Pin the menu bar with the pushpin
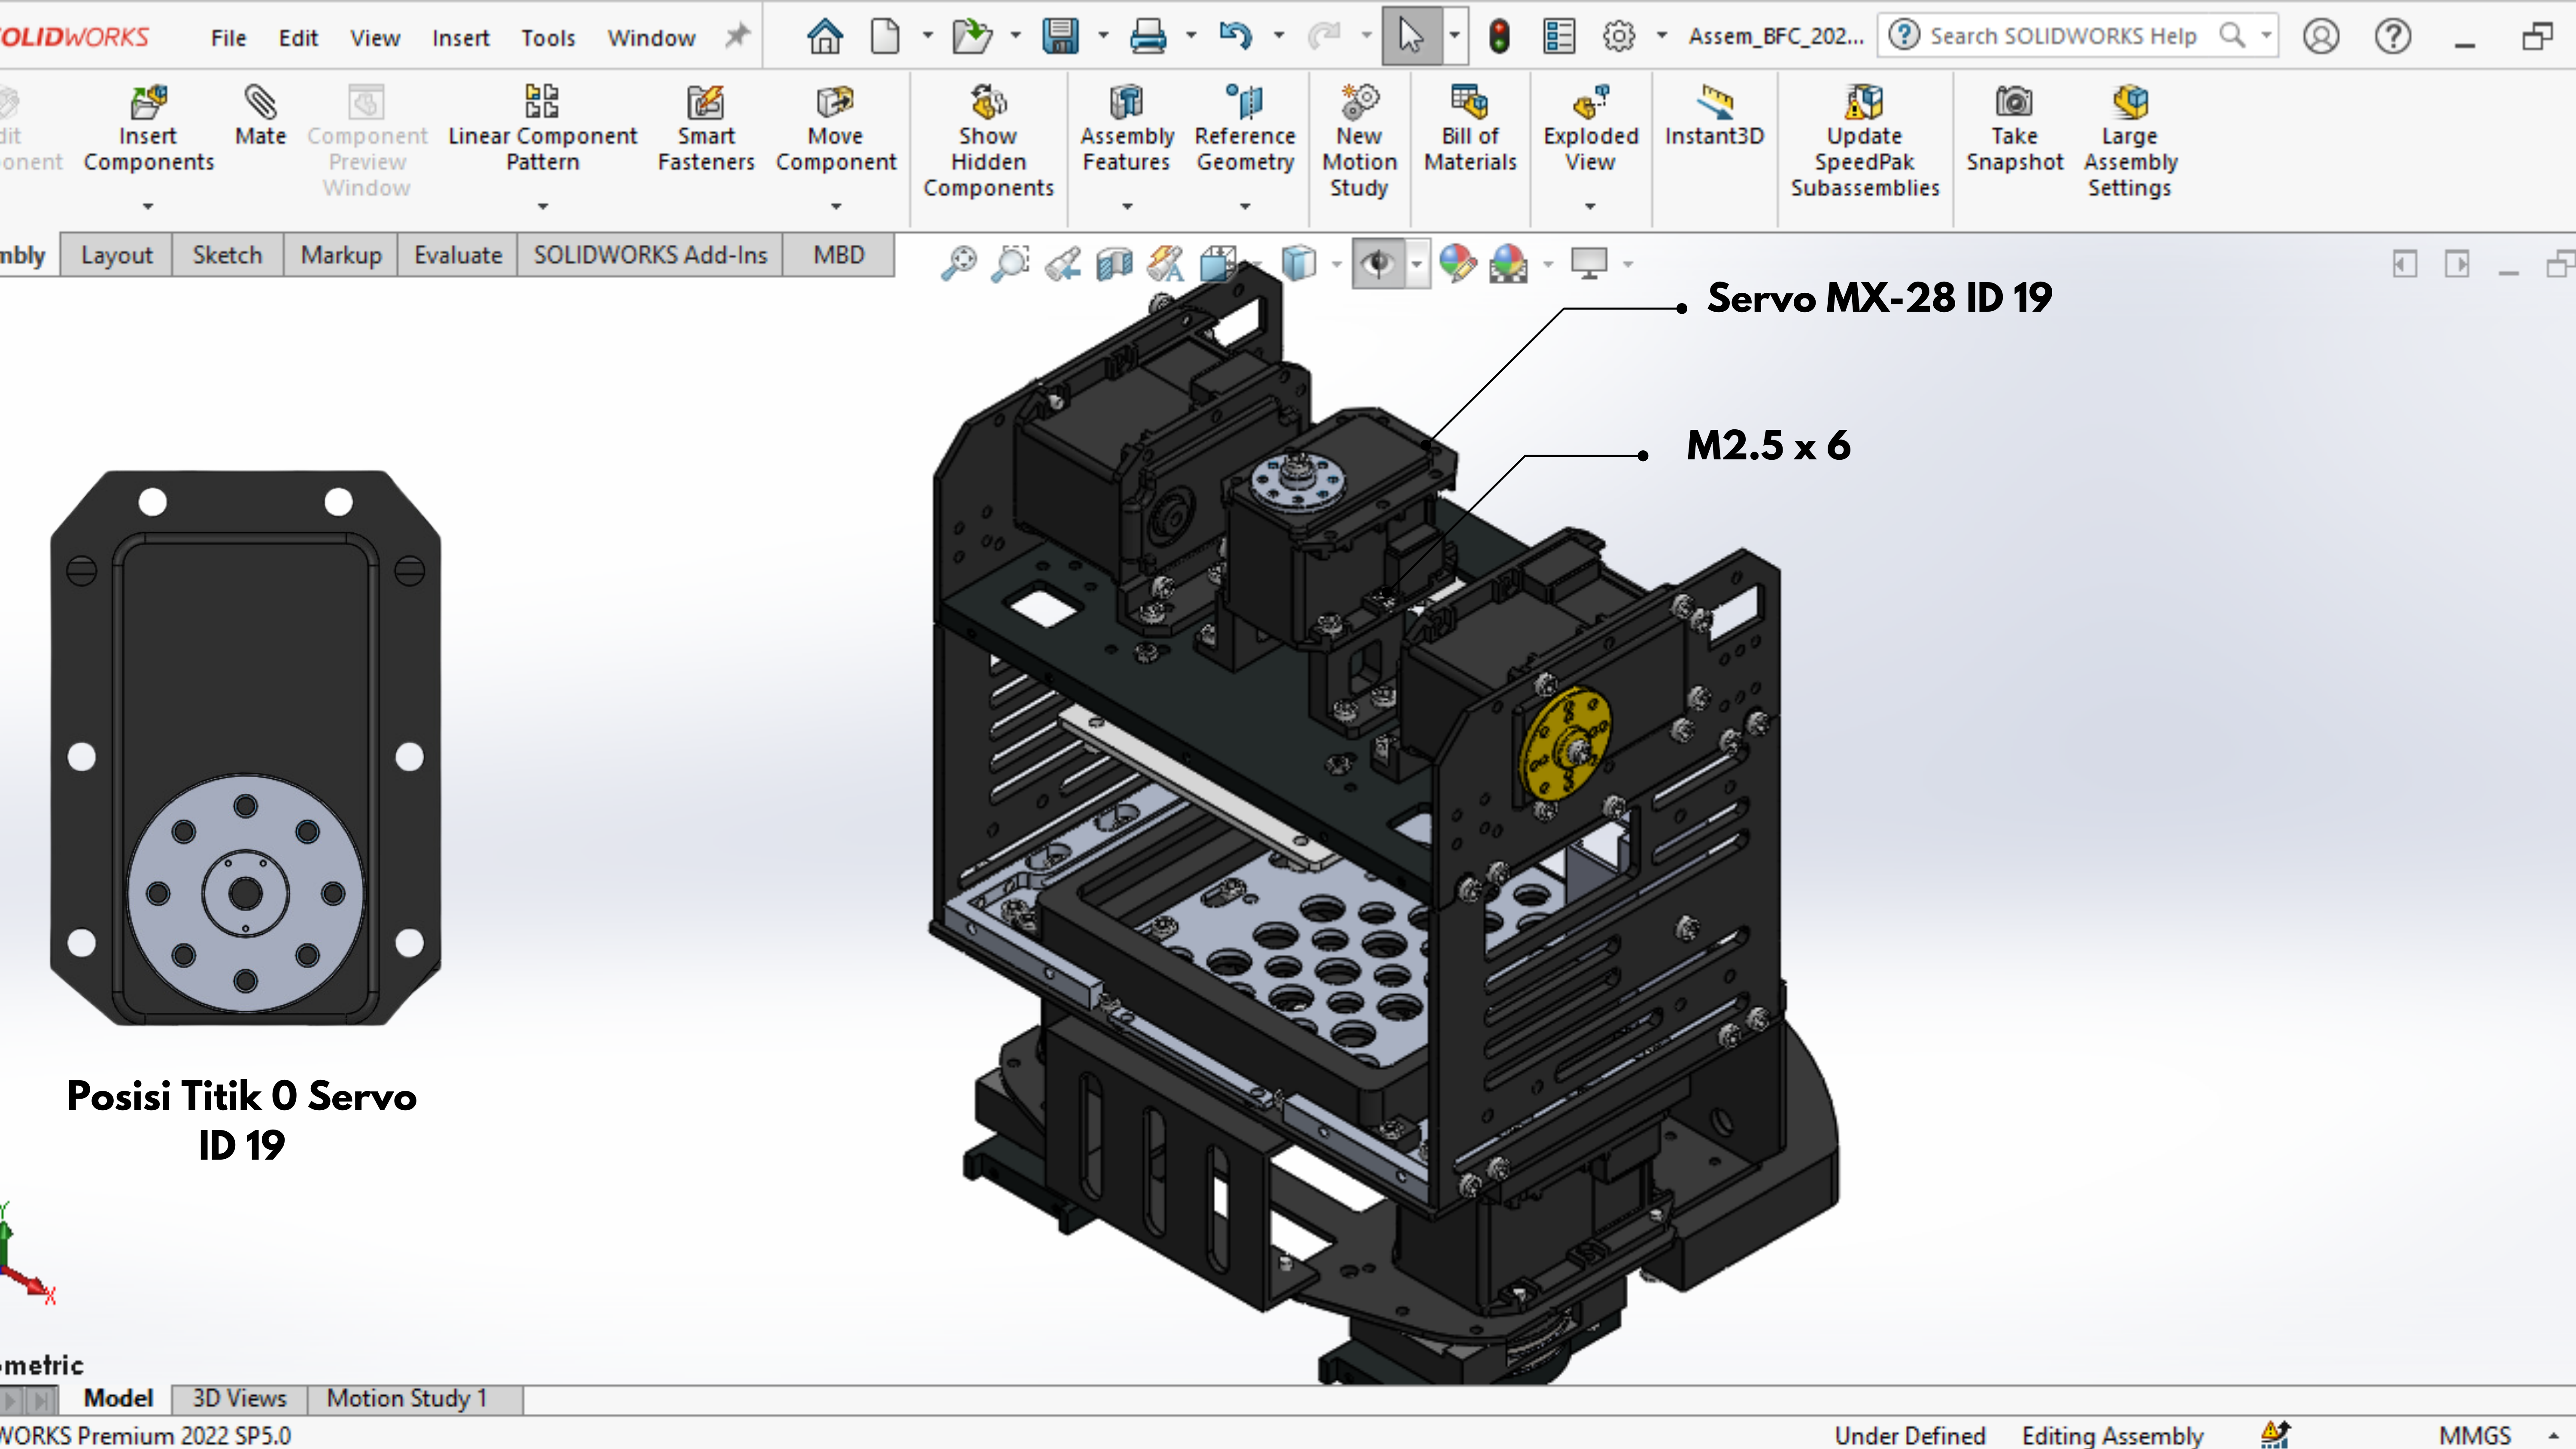The image size is (2576, 1449). click(x=737, y=37)
